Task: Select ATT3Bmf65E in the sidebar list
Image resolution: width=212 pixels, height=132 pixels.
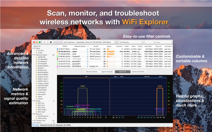Action: coord(43,59)
